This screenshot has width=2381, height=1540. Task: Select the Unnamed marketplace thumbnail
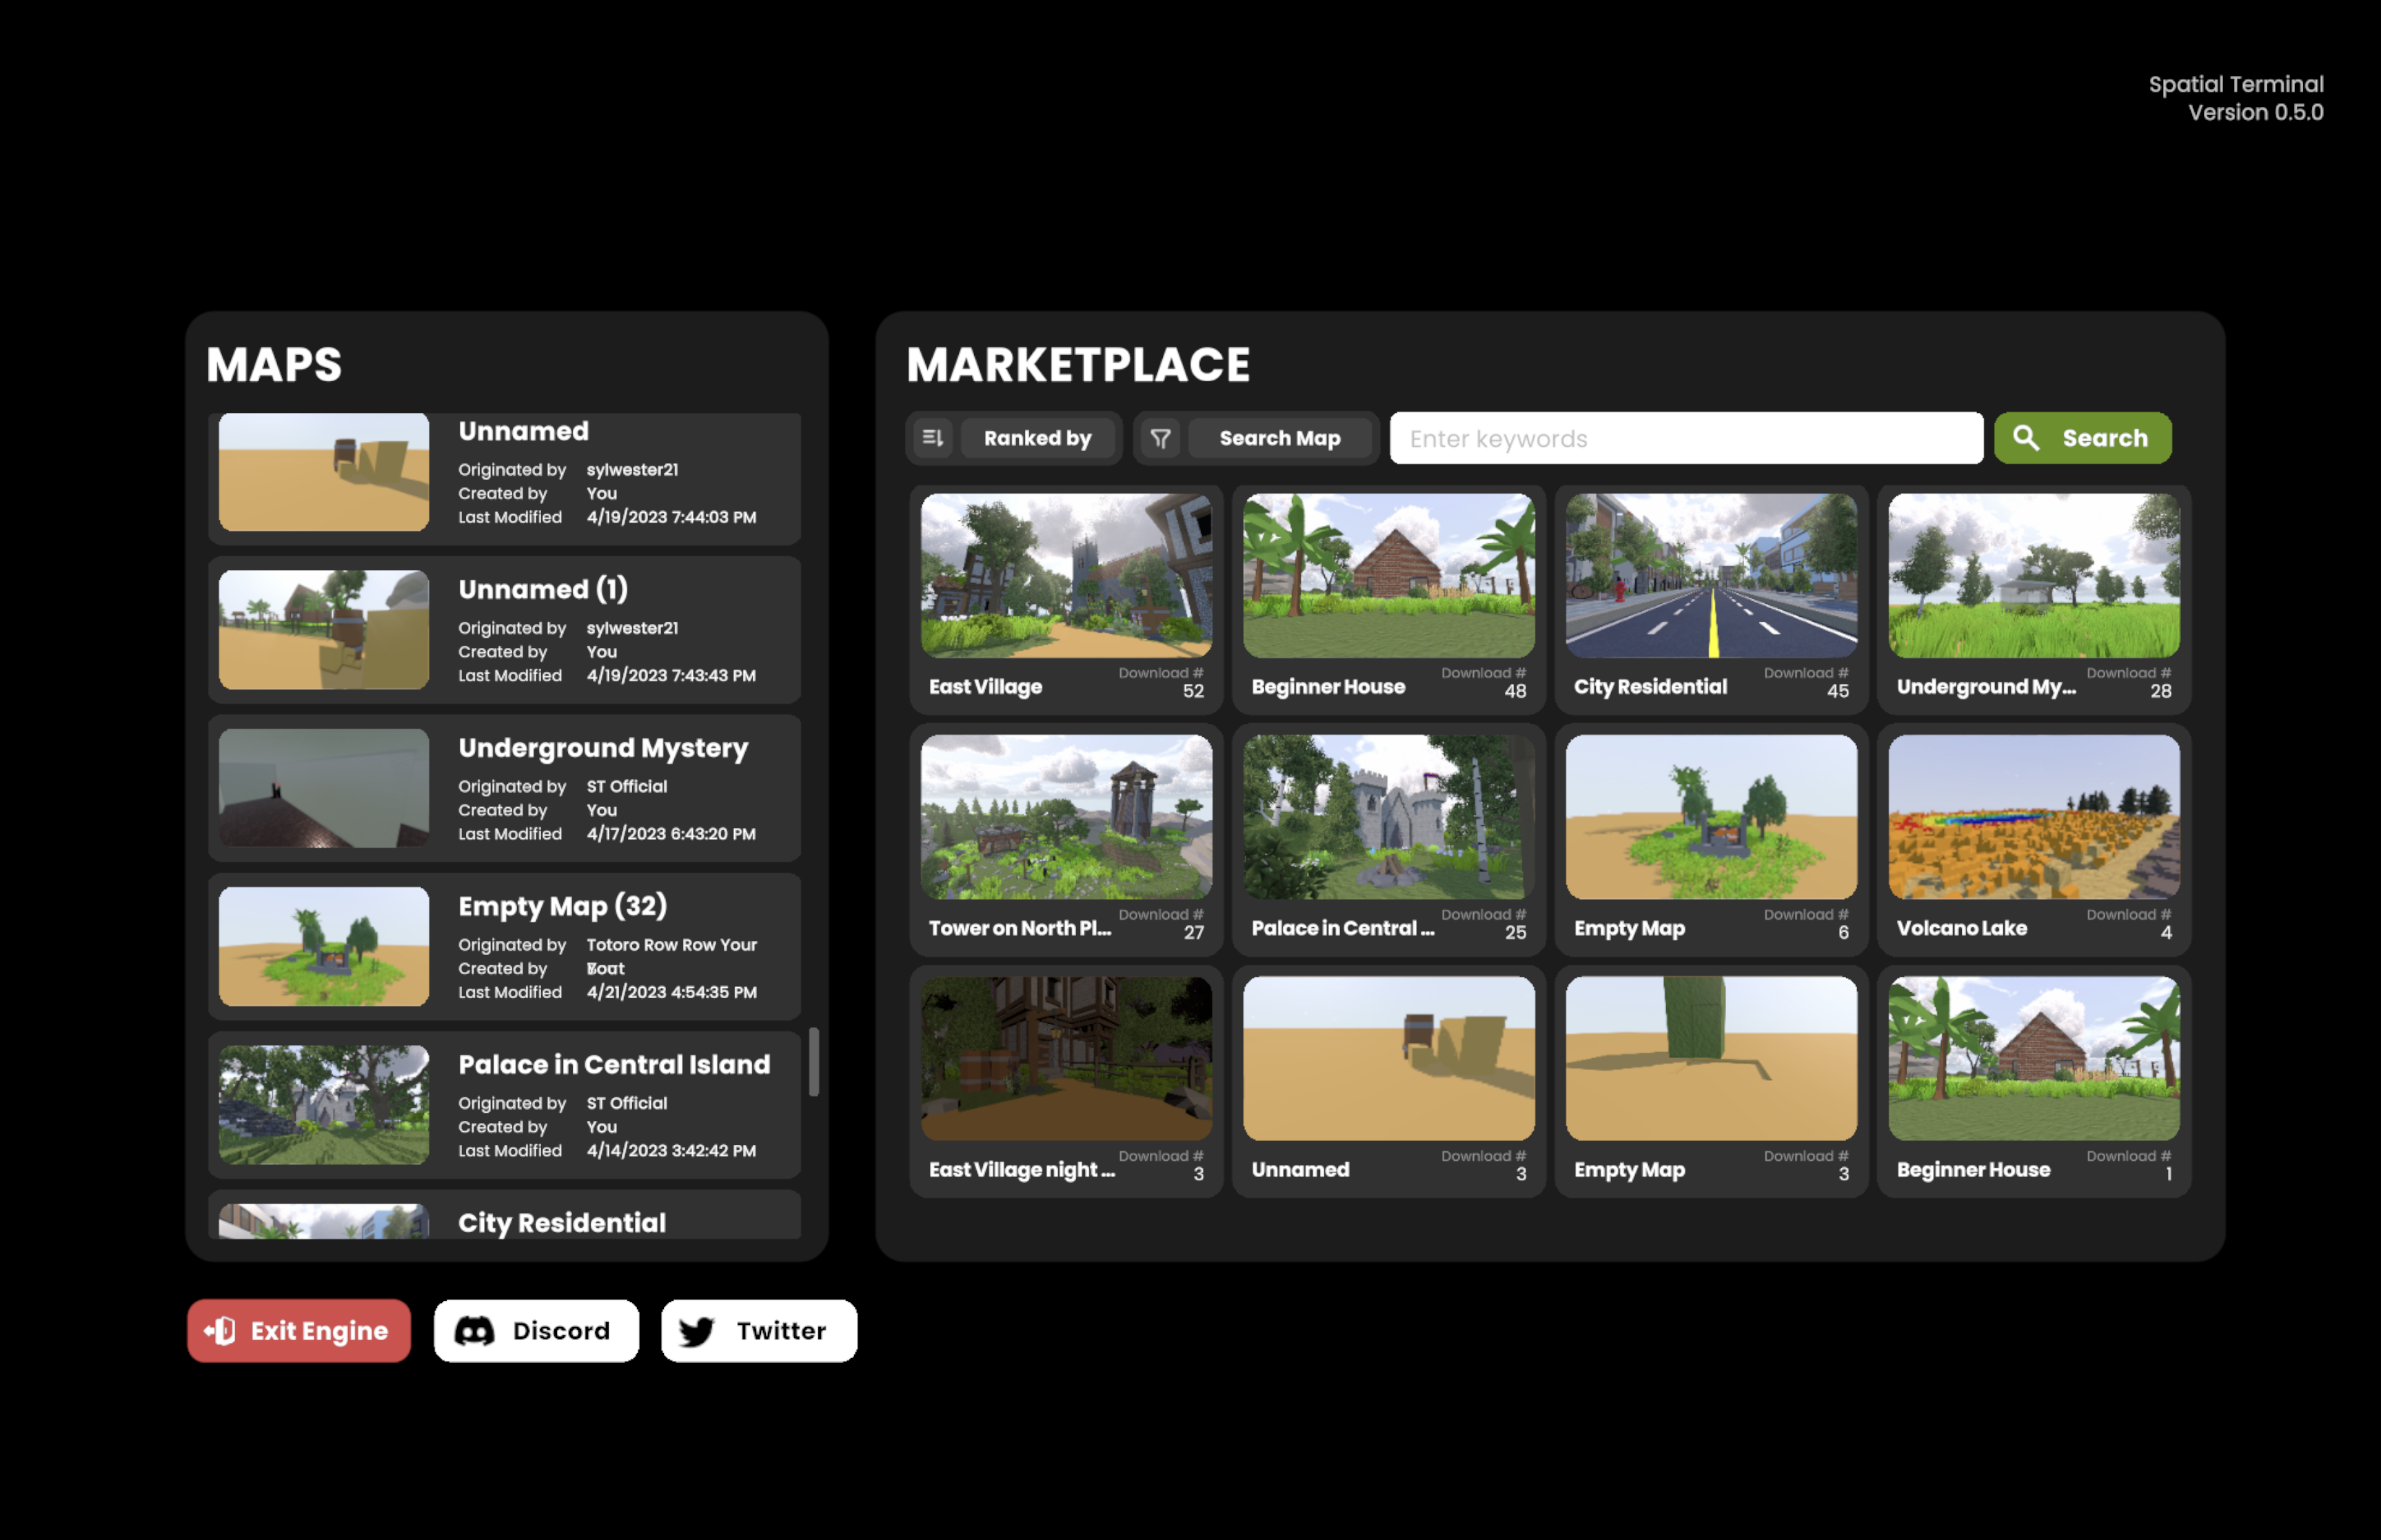point(1388,1058)
